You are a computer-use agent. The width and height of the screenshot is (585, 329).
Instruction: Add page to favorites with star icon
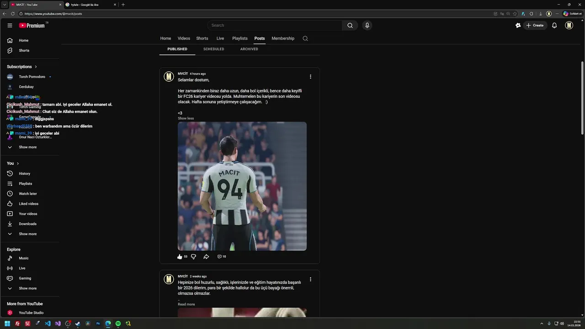pyautogui.click(x=515, y=14)
